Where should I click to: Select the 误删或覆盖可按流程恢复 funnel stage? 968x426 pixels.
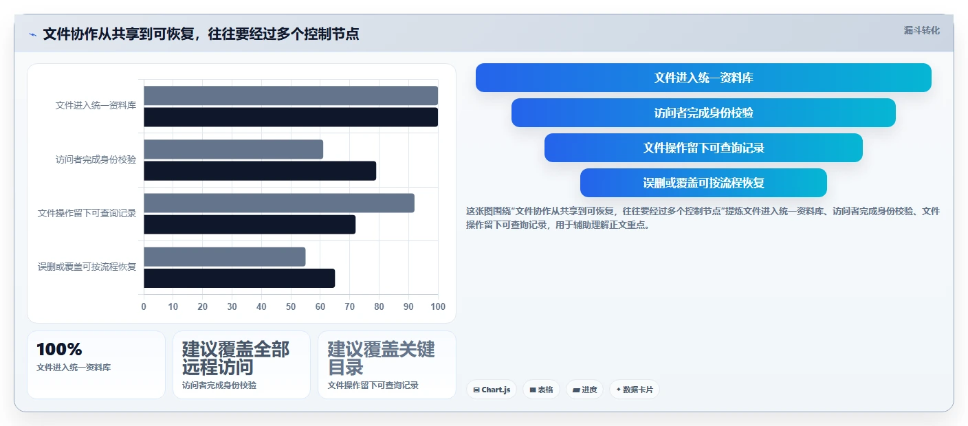tap(703, 183)
